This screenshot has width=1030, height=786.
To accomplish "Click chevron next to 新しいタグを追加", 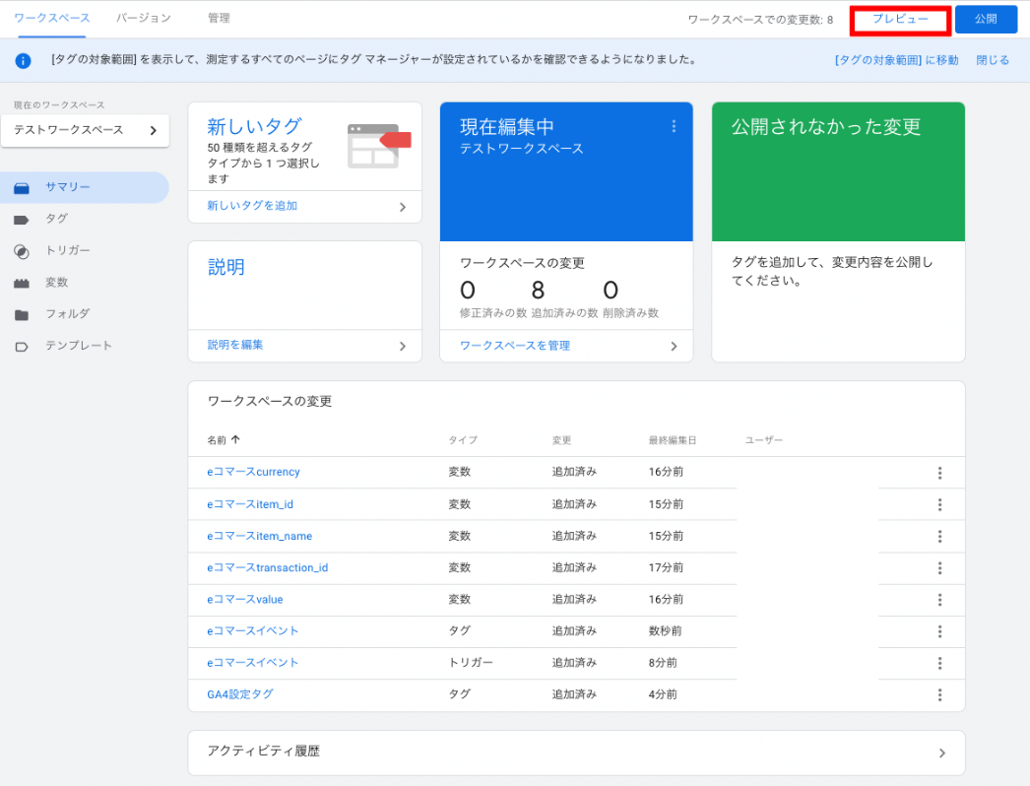I will click(x=403, y=207).
